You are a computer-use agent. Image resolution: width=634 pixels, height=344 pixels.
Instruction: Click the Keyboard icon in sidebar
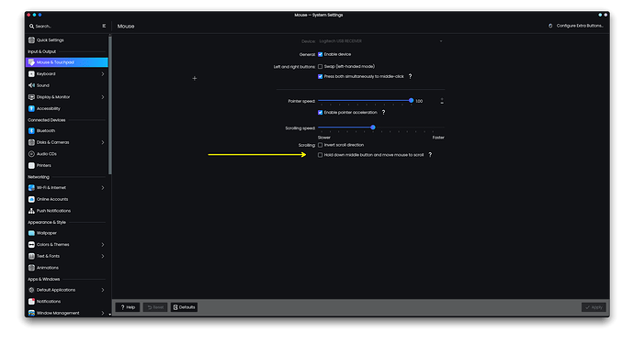click(31, 74)
